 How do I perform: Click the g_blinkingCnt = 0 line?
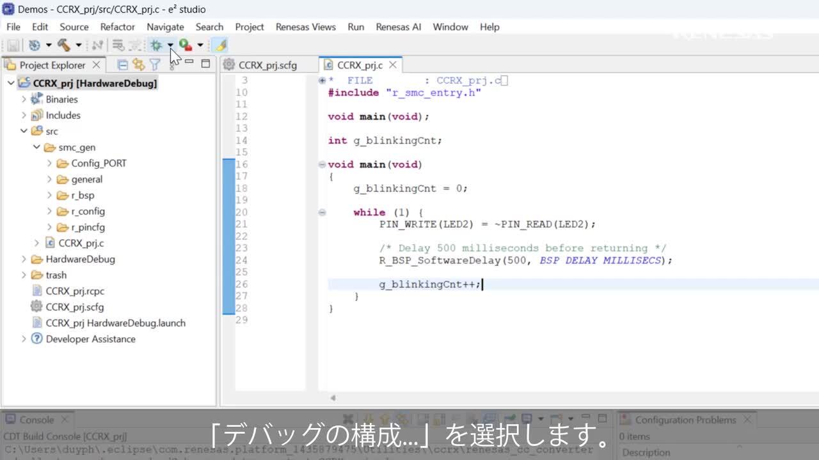pyautogui.click(x=411, y=188)
